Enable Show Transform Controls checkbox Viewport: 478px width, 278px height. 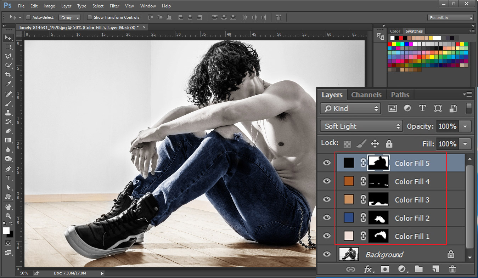[x=90, y=17]
